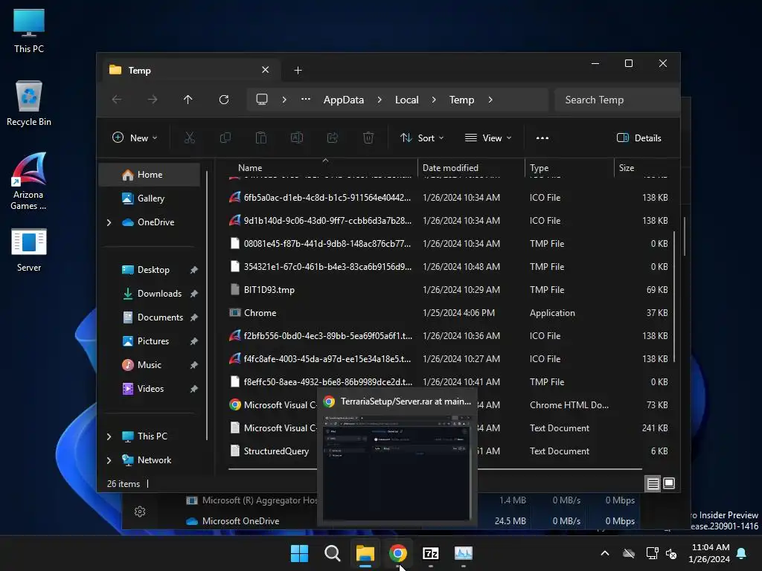Unpin Desktop using its pin icon
Screen dimensions: 762x571
click(194, 270)
